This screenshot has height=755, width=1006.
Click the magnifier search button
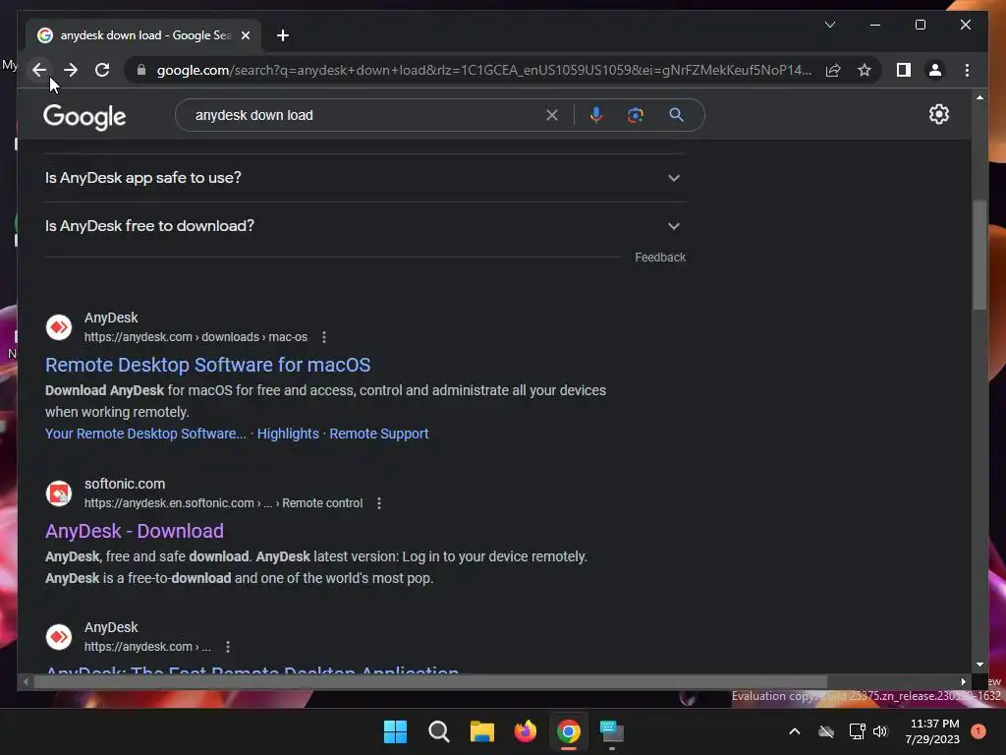676,115
